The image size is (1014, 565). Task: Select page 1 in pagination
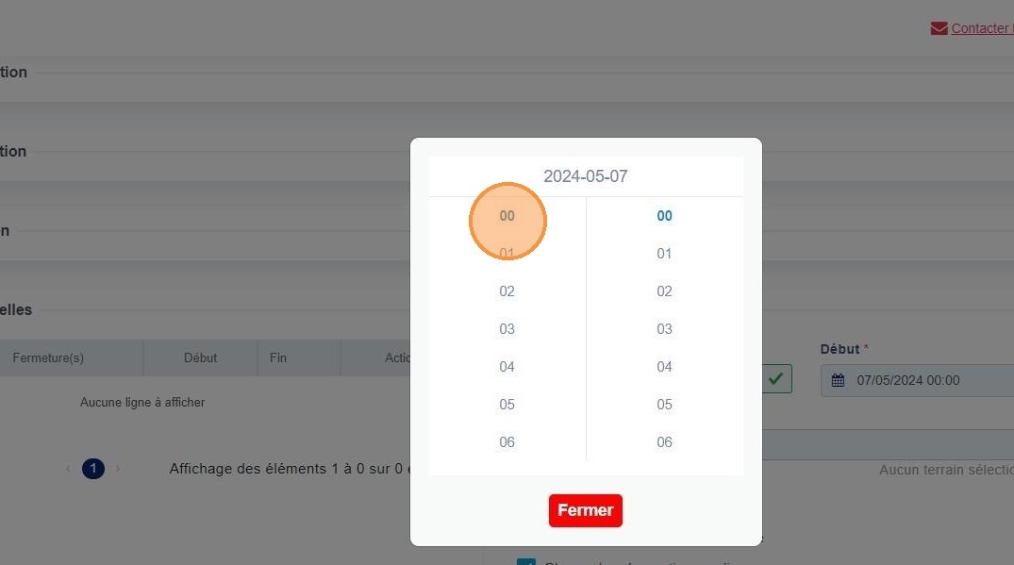(x=93, y=469)
